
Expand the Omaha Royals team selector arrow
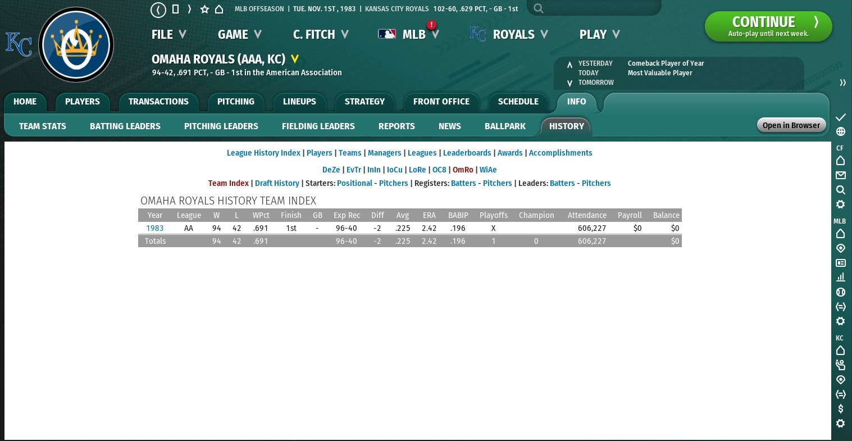pos(295,59)
